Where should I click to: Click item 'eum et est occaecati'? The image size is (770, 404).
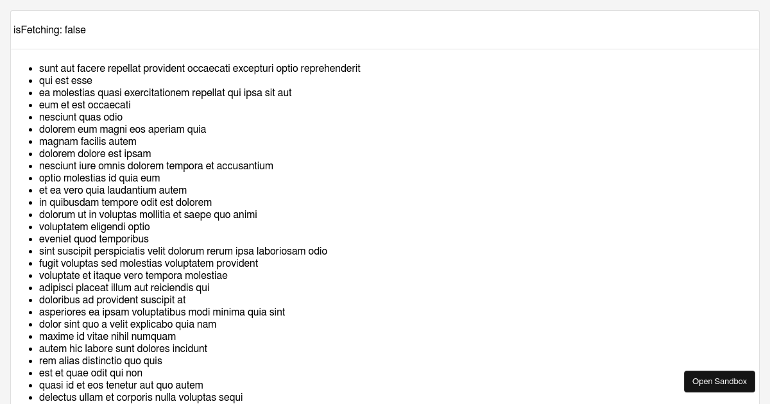click(x=85, y=105)
